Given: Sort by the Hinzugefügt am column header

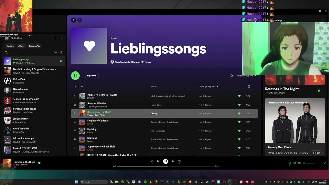Looking at the screenshot, I should (209, 87).
